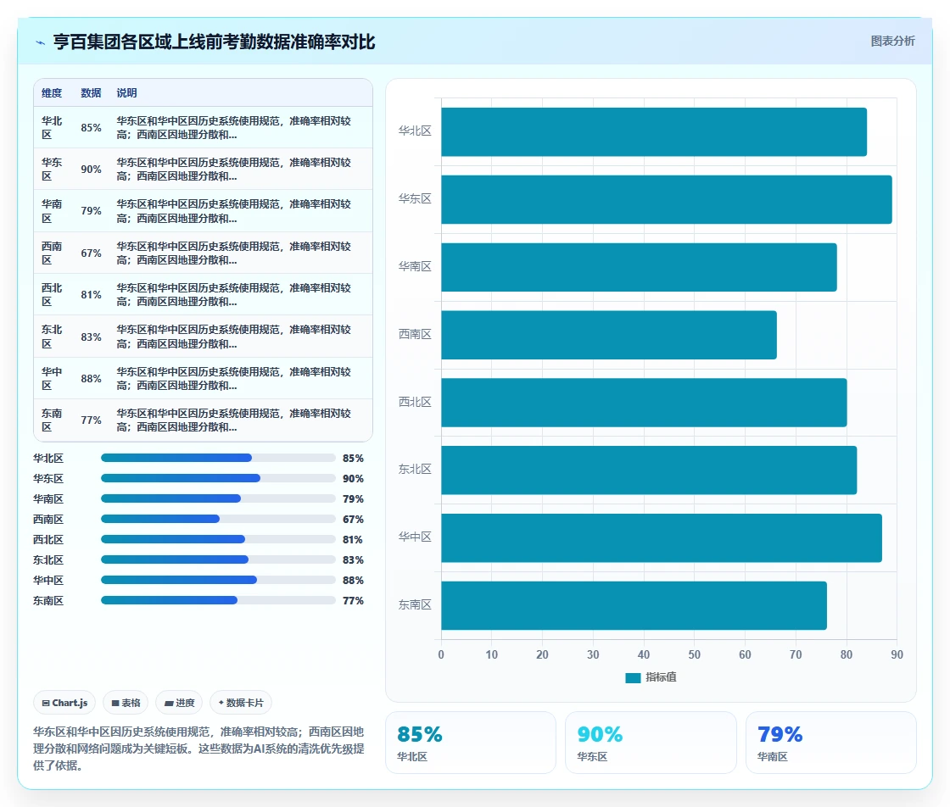Click the 东南区 progress bar
Screen dimensions: 950x807
218,600
